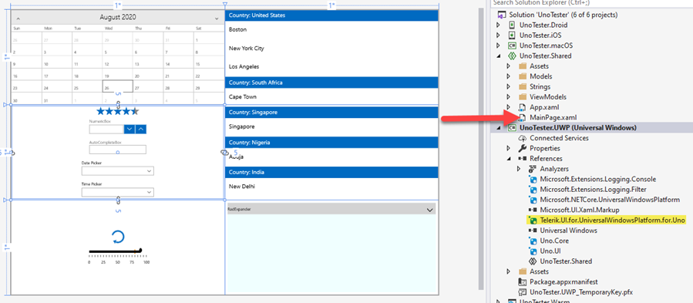Select the Connected Services cloud icon

(523, 138)
